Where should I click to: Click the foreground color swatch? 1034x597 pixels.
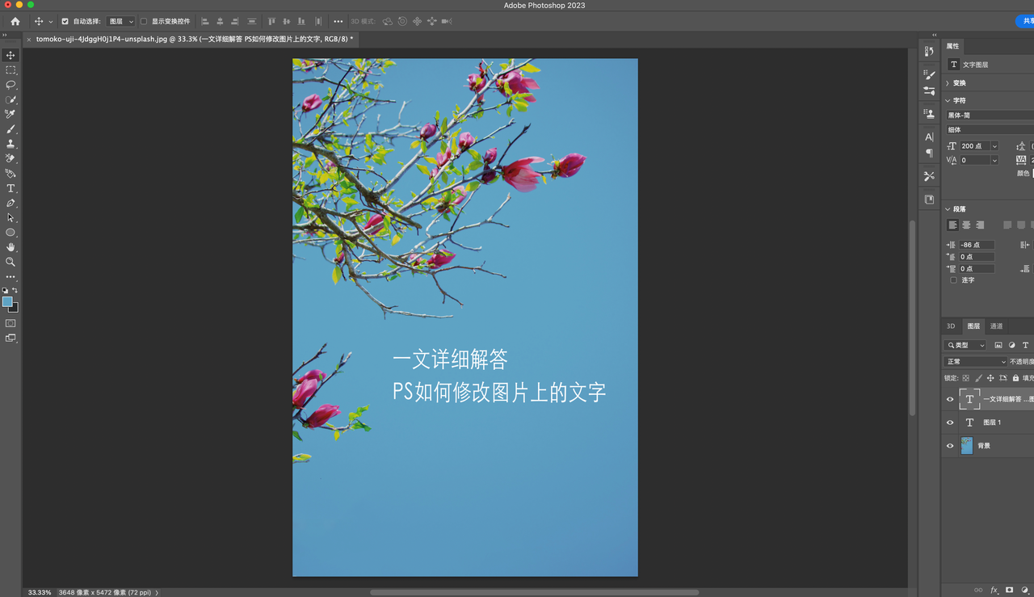point(7,302)
